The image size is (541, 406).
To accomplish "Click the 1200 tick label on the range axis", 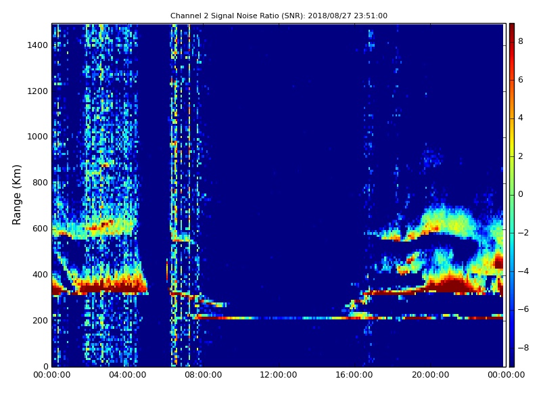I will point(37,91).
